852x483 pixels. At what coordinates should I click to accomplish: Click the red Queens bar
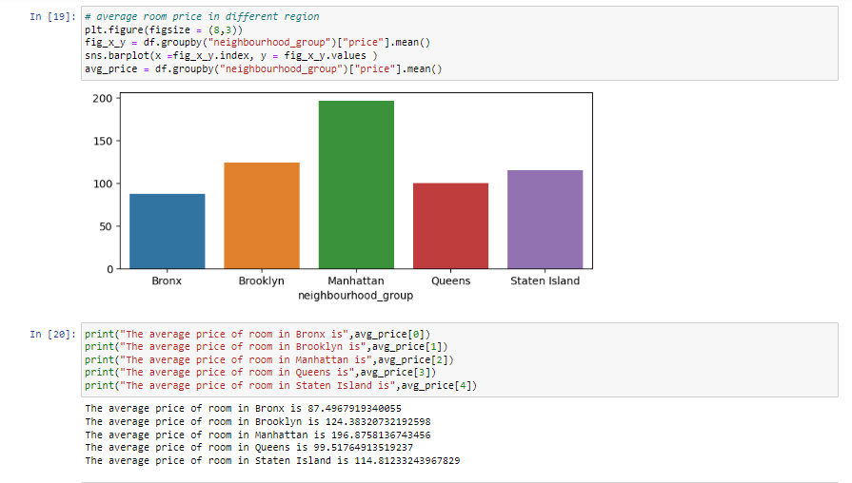tap(451, 225)
